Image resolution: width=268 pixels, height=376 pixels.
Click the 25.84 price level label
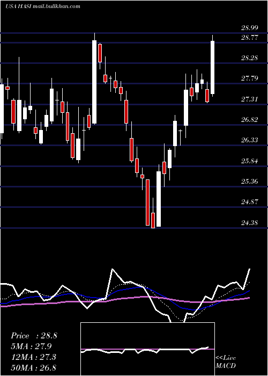tap(250, 161)
